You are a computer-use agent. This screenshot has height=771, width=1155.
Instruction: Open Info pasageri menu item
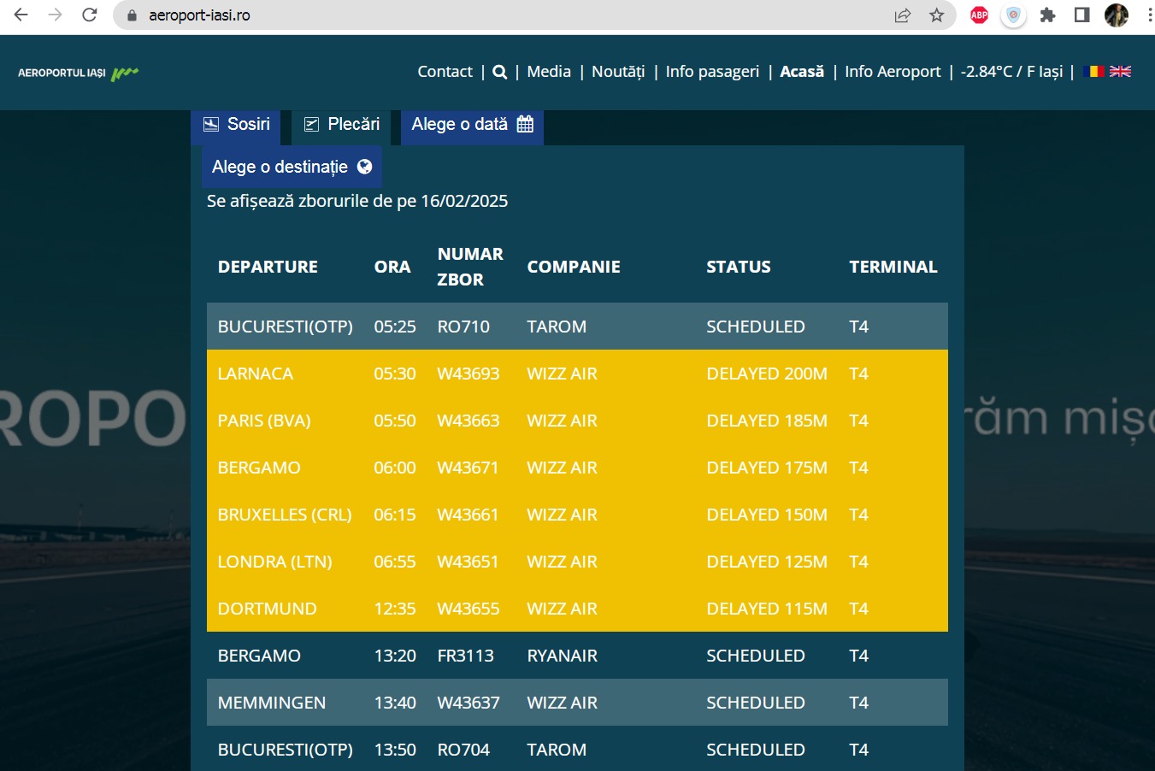click(712, 72)
